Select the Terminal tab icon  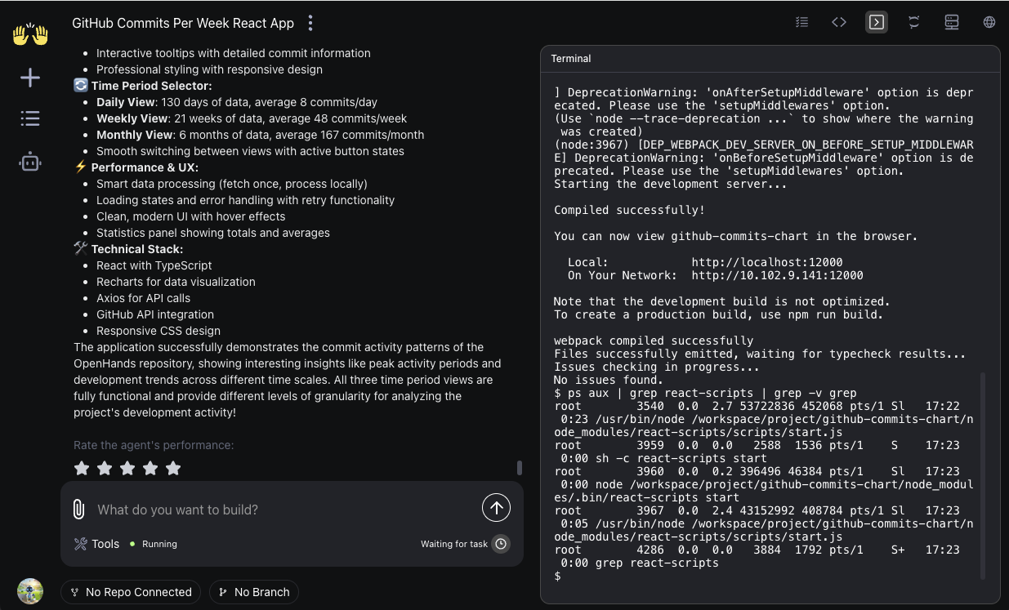(x=877, y=22)
